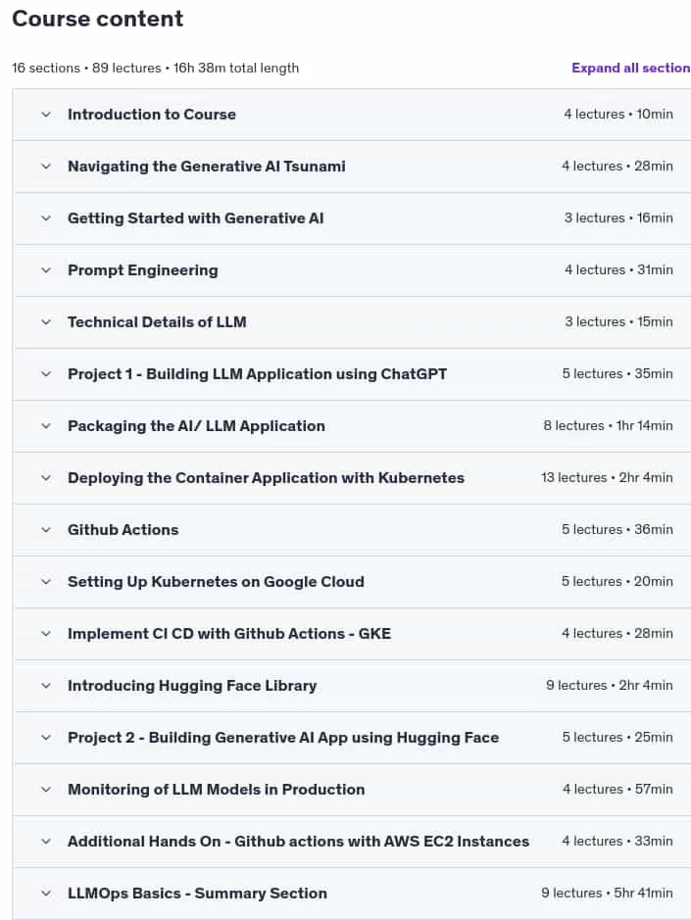
Task: Click chevron by Packaging the AI/ LLM Application
Action: tap(46, 426)
